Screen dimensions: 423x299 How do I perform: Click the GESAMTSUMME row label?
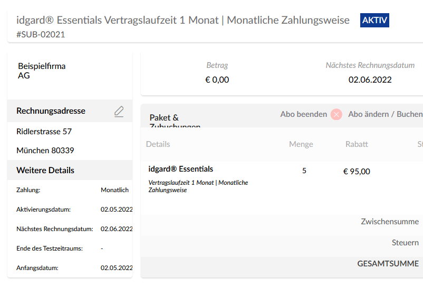tap(388, 264)
